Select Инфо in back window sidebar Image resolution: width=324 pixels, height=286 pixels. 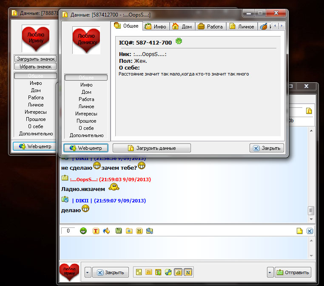coord(36,83)
